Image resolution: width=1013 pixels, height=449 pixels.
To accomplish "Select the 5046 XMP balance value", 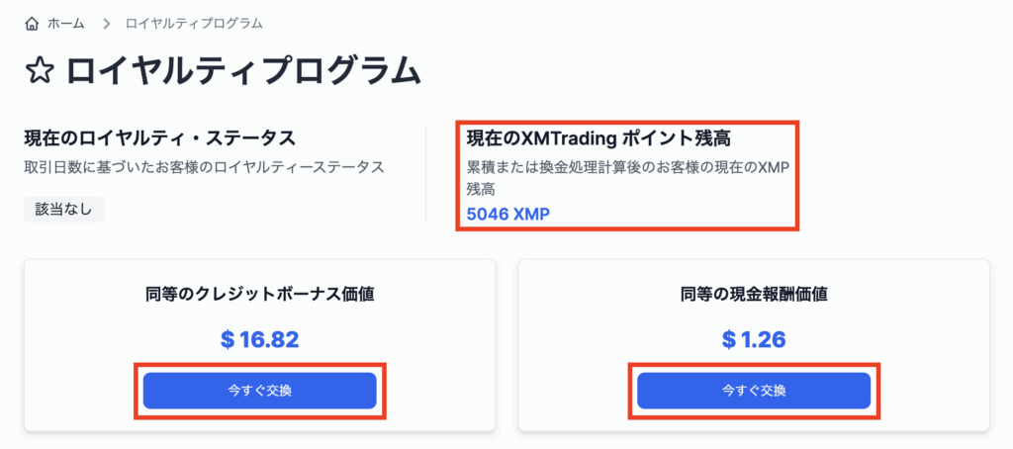I will tap(507, 214).
